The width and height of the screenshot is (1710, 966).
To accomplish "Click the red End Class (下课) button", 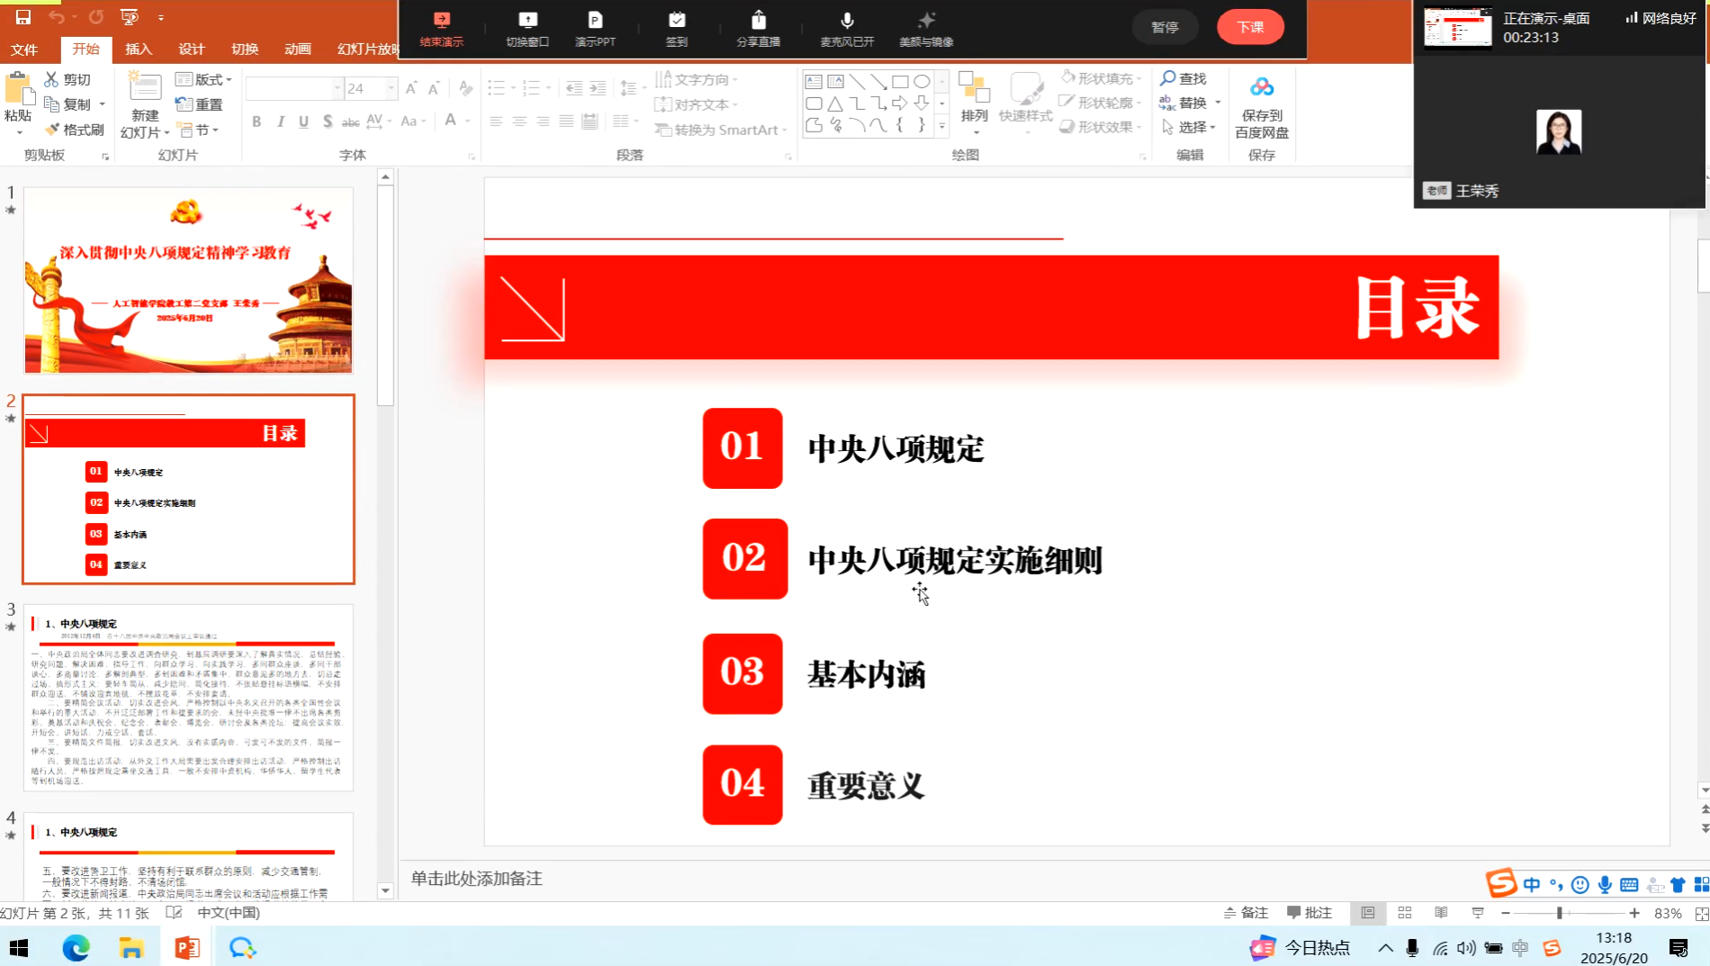I will point(1250,27).
